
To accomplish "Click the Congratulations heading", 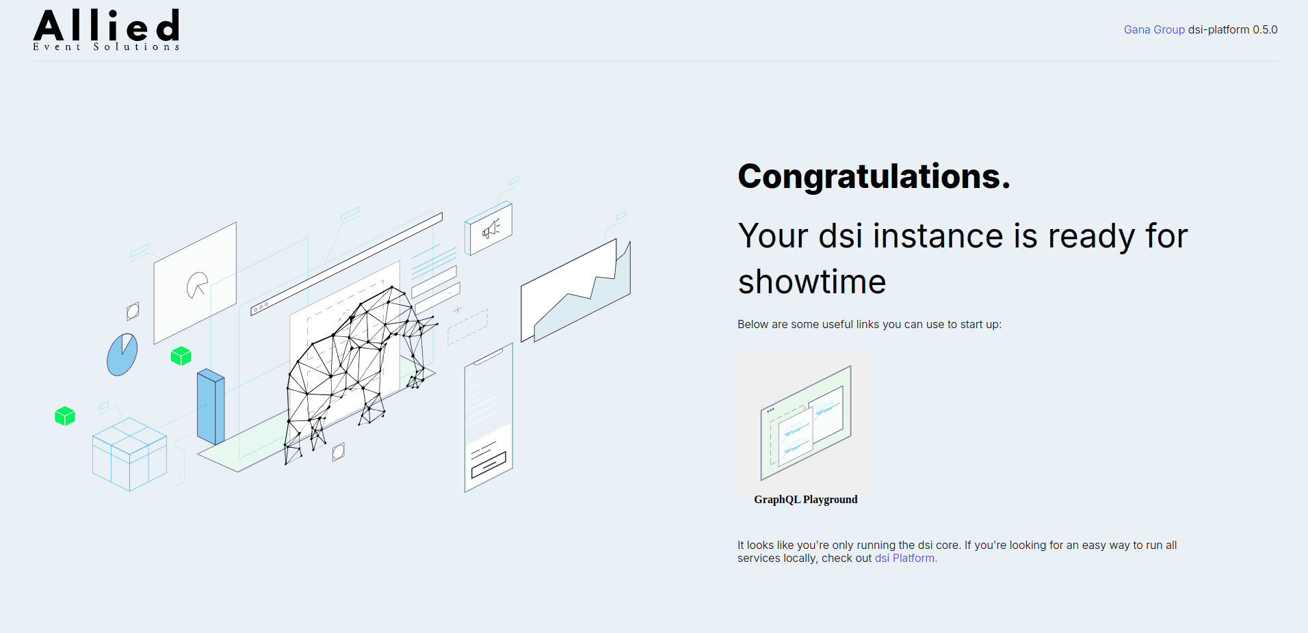I will click(x=874, y=176).
